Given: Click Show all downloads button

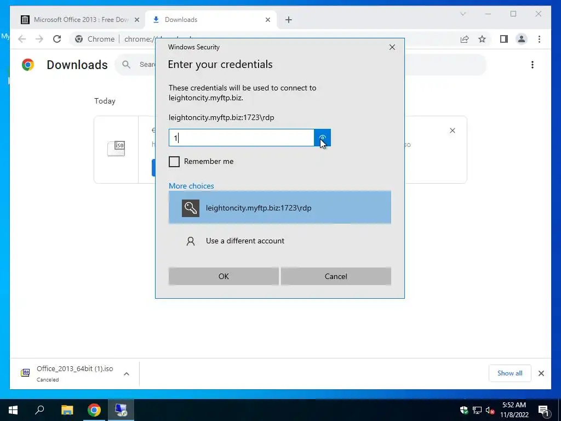Looking at the screenshot, I should (x=510, y=373).
